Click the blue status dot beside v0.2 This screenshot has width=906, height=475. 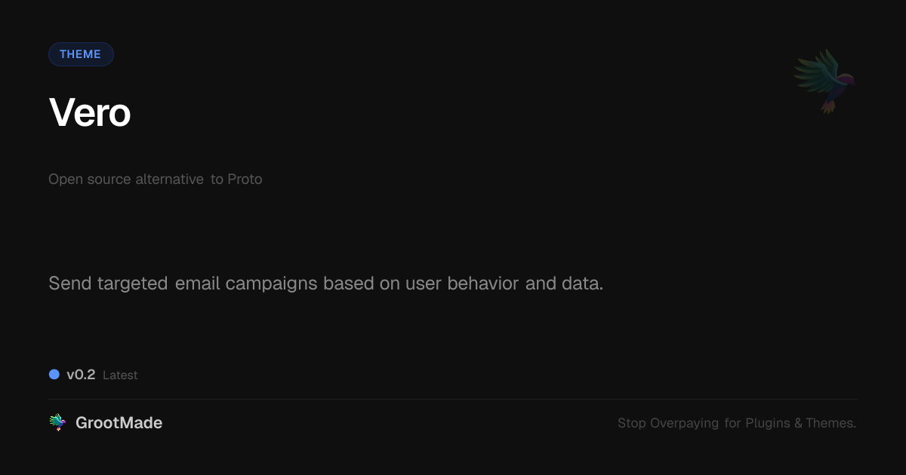pyautogui.click(x=54, y=374)
